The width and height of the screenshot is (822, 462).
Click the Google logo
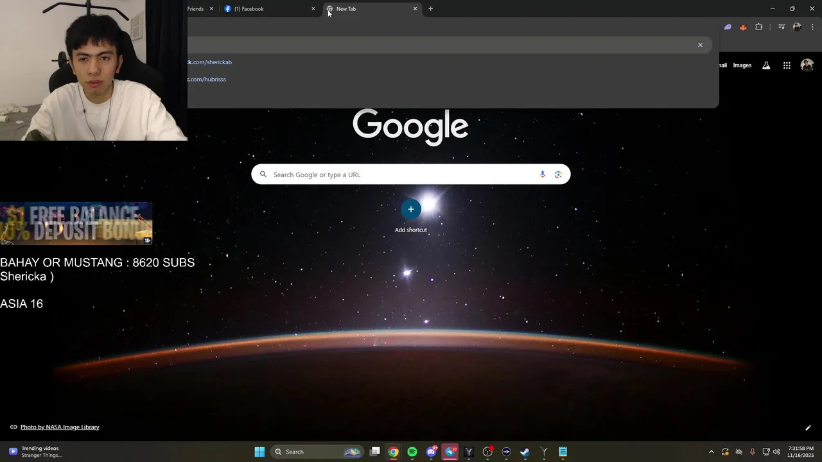(410, 126)
